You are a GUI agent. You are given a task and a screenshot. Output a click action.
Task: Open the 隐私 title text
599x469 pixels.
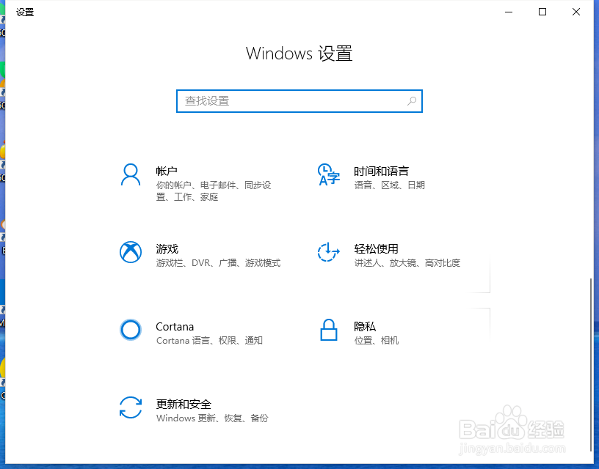(x=365, y=327)
